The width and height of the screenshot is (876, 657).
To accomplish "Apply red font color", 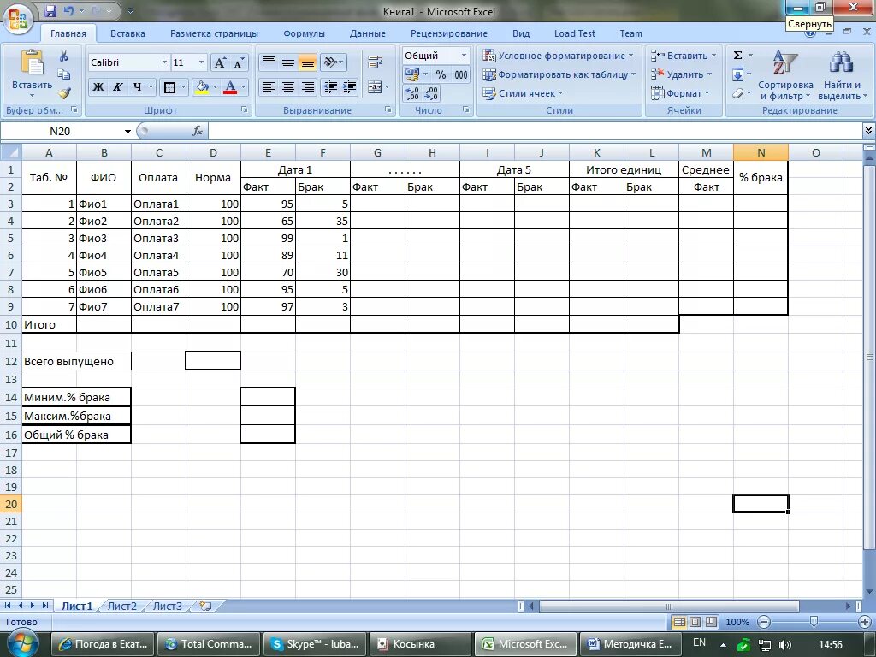I will tap(229, 87).
